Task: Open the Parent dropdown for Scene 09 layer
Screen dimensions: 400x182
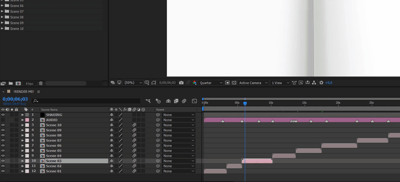Action: (x=178, y=130)
